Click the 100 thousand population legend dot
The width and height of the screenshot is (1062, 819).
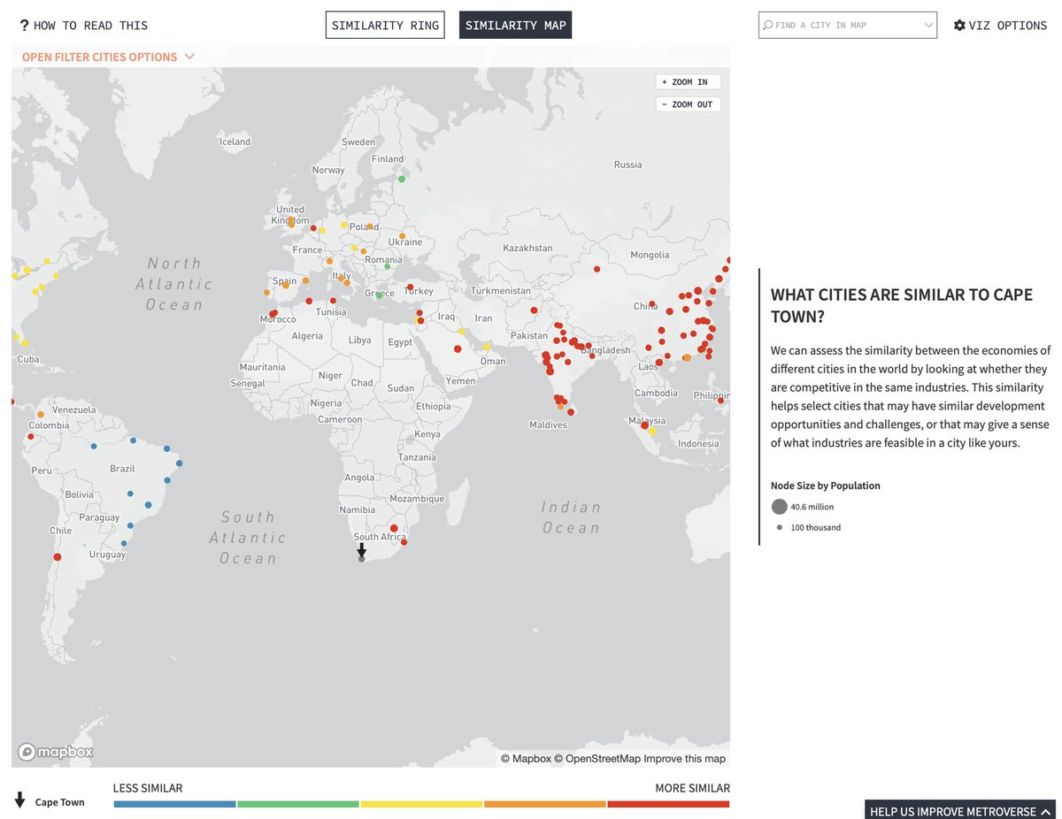click(779, 527)
